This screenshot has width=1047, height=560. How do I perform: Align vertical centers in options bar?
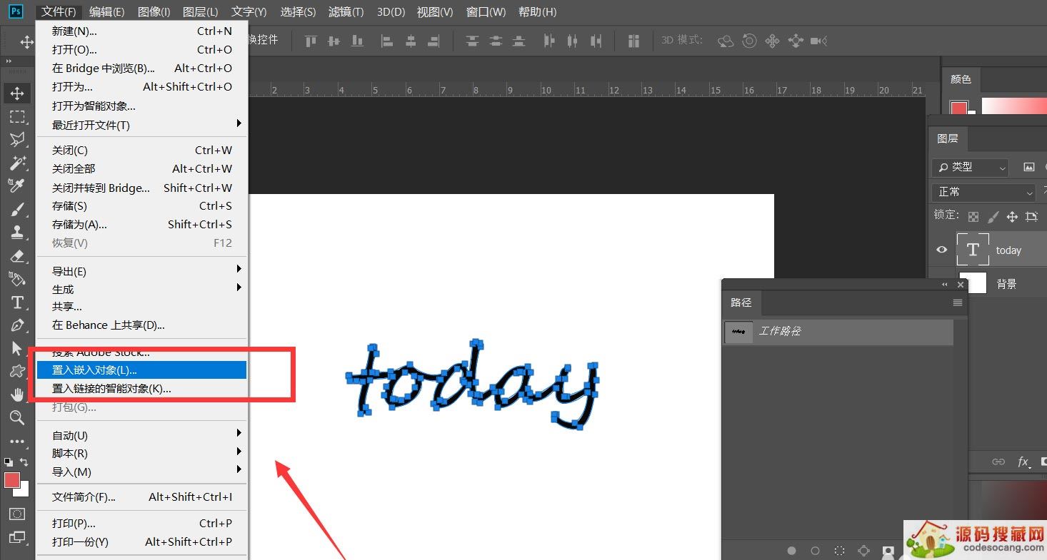[334, 41]
